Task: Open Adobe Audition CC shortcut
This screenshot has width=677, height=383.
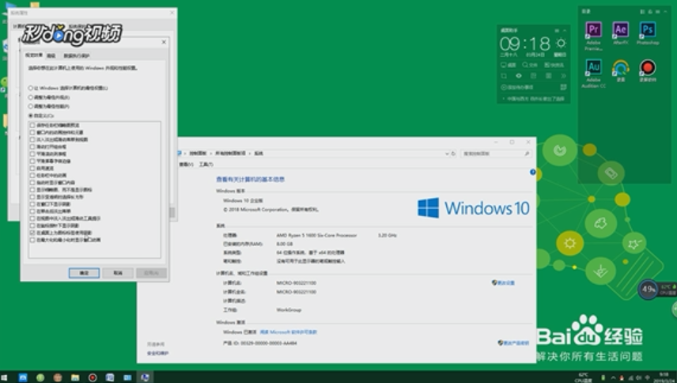Action: coord(594,73)
